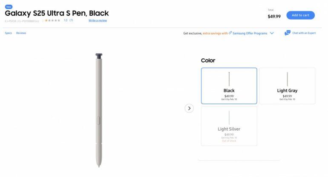Click the Samsung Offer Programs tag icon

(x=230, y=33)
